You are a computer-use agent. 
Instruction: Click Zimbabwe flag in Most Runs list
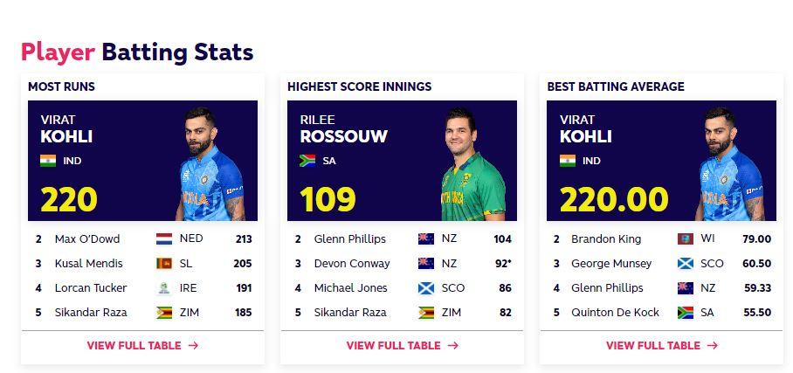coord(163,312)
